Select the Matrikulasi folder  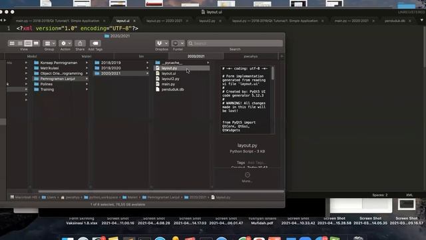pos(49,68)
